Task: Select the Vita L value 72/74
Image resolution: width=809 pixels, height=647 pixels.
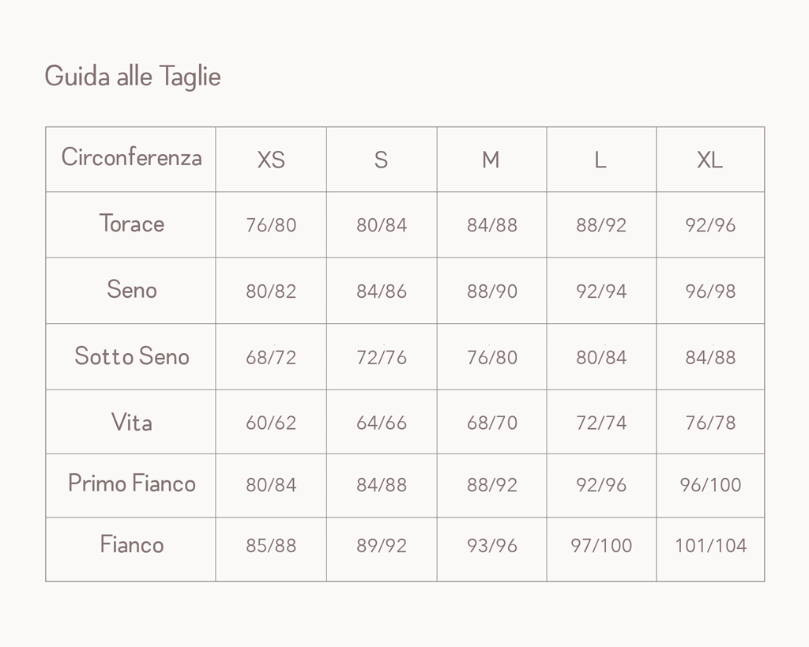Action: (601, 423)
